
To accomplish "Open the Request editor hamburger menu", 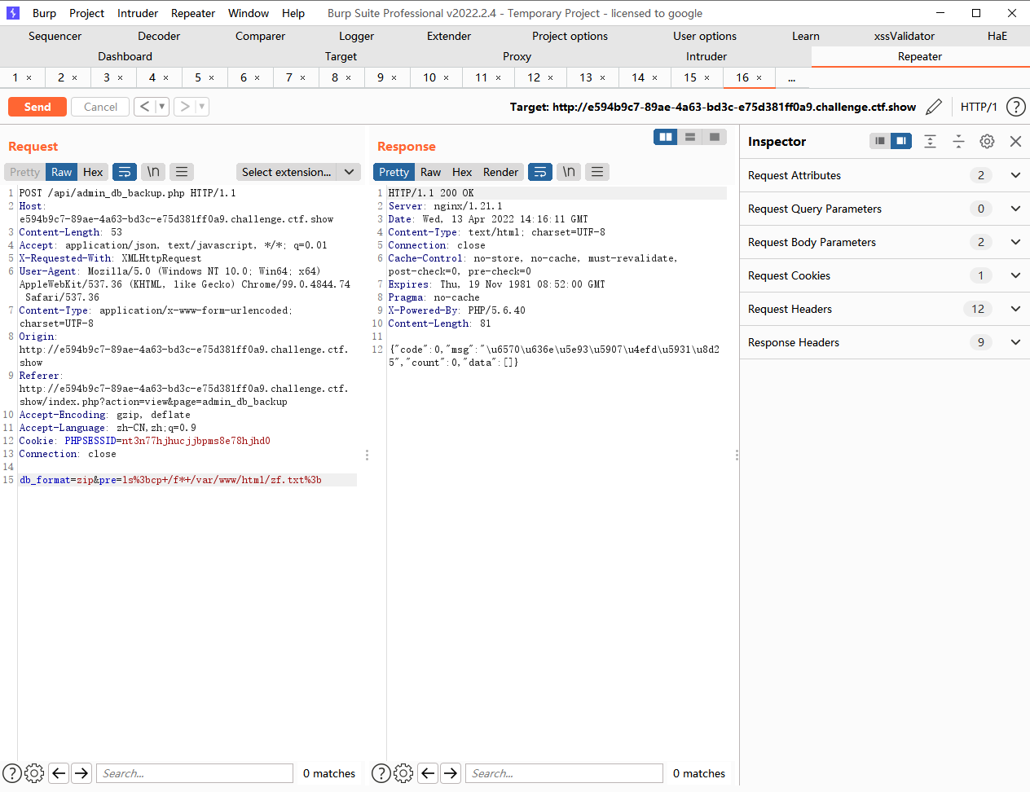I will click(181, 172).
